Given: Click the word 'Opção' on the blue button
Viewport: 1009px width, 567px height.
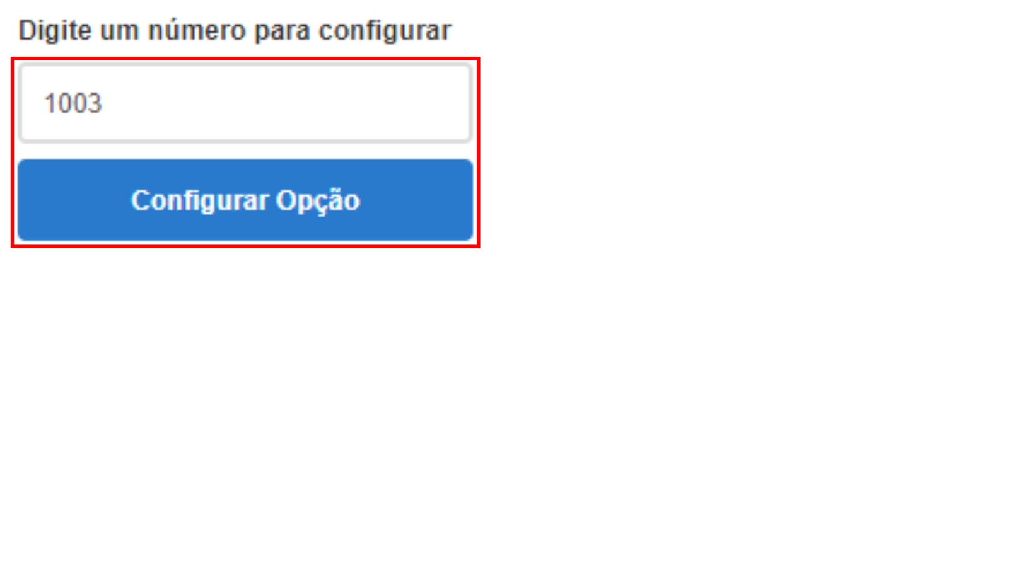Looking at the screenshot, I should pos(318,202).
